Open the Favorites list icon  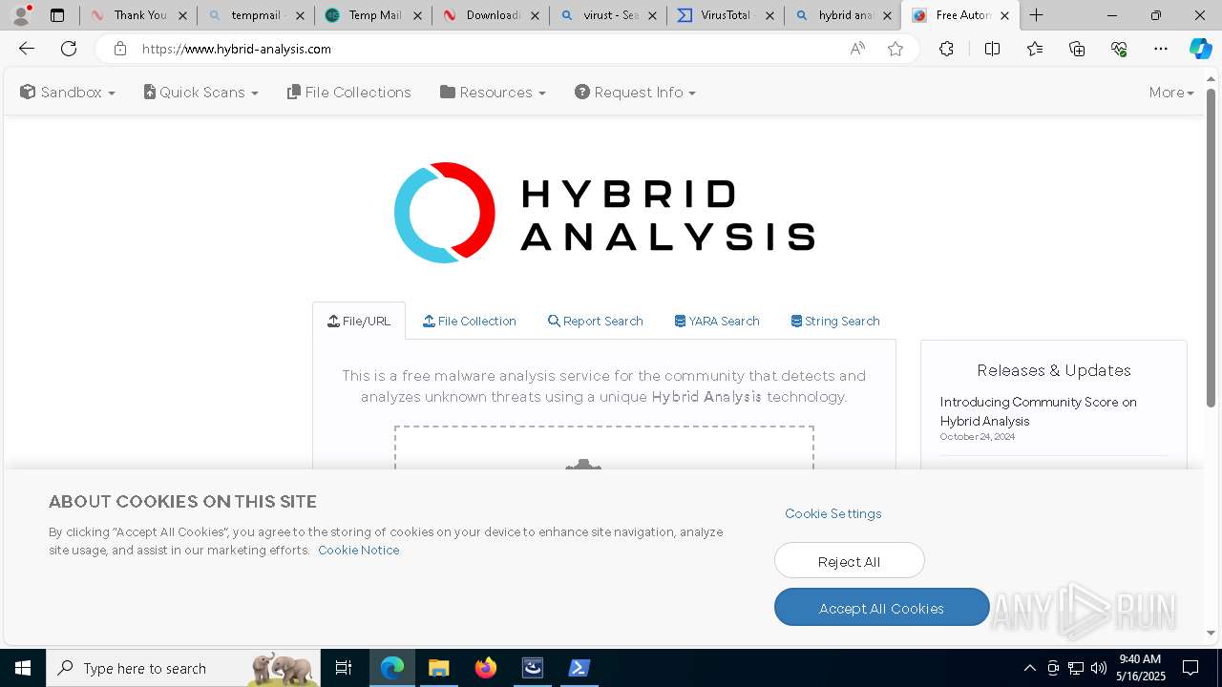click(x=1035, y=49)
